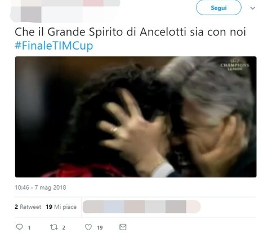This screenshot has height=233, width=272.
Task: Expand the tweet options chevron menu
Action: 253,8
